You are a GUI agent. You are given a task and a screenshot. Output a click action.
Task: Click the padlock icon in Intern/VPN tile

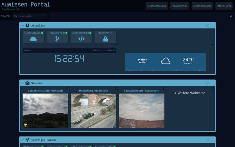[x=105, y=39]
